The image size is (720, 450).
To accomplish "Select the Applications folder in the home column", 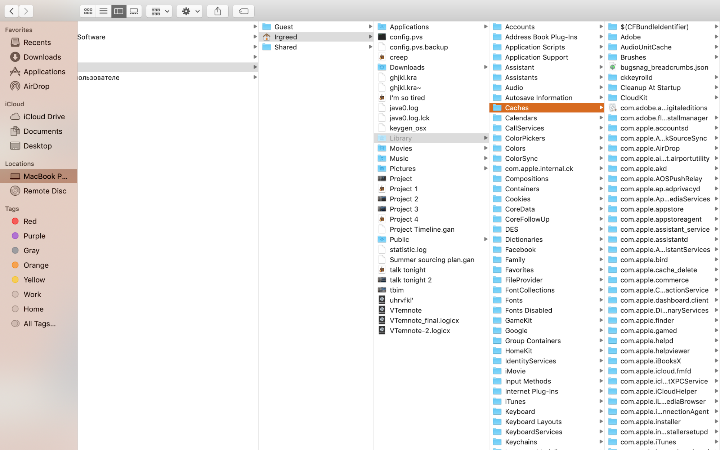I will (431, 27).
